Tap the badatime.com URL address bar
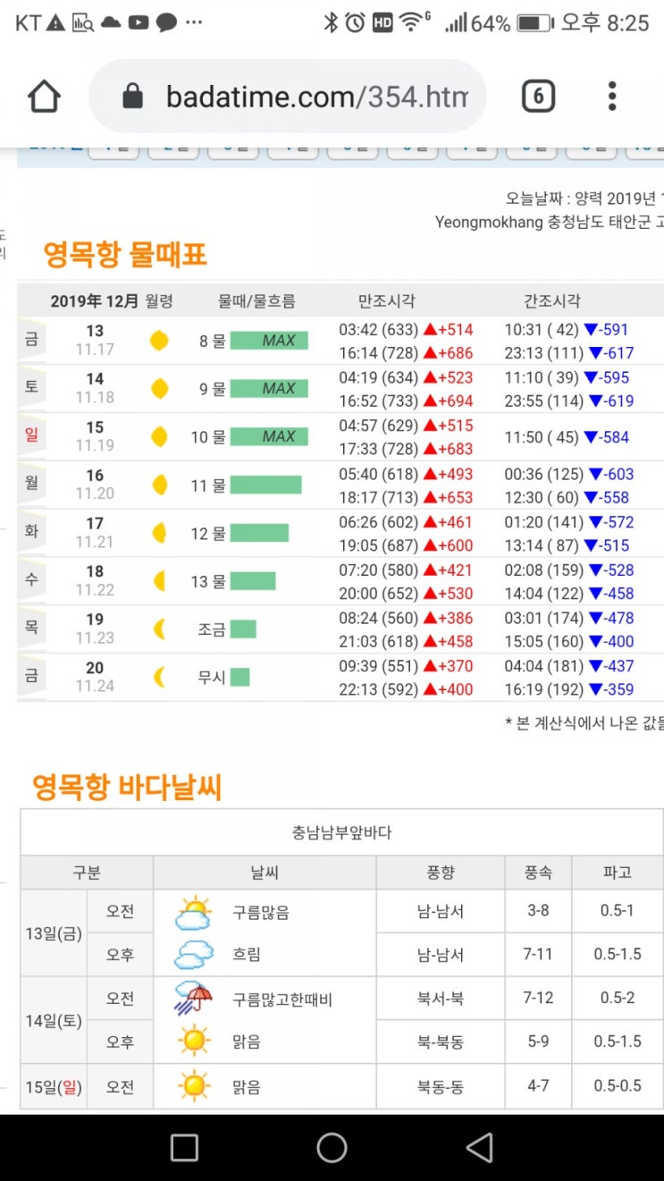The height and width of the screenshot is (1181, 664). (288, 97)
